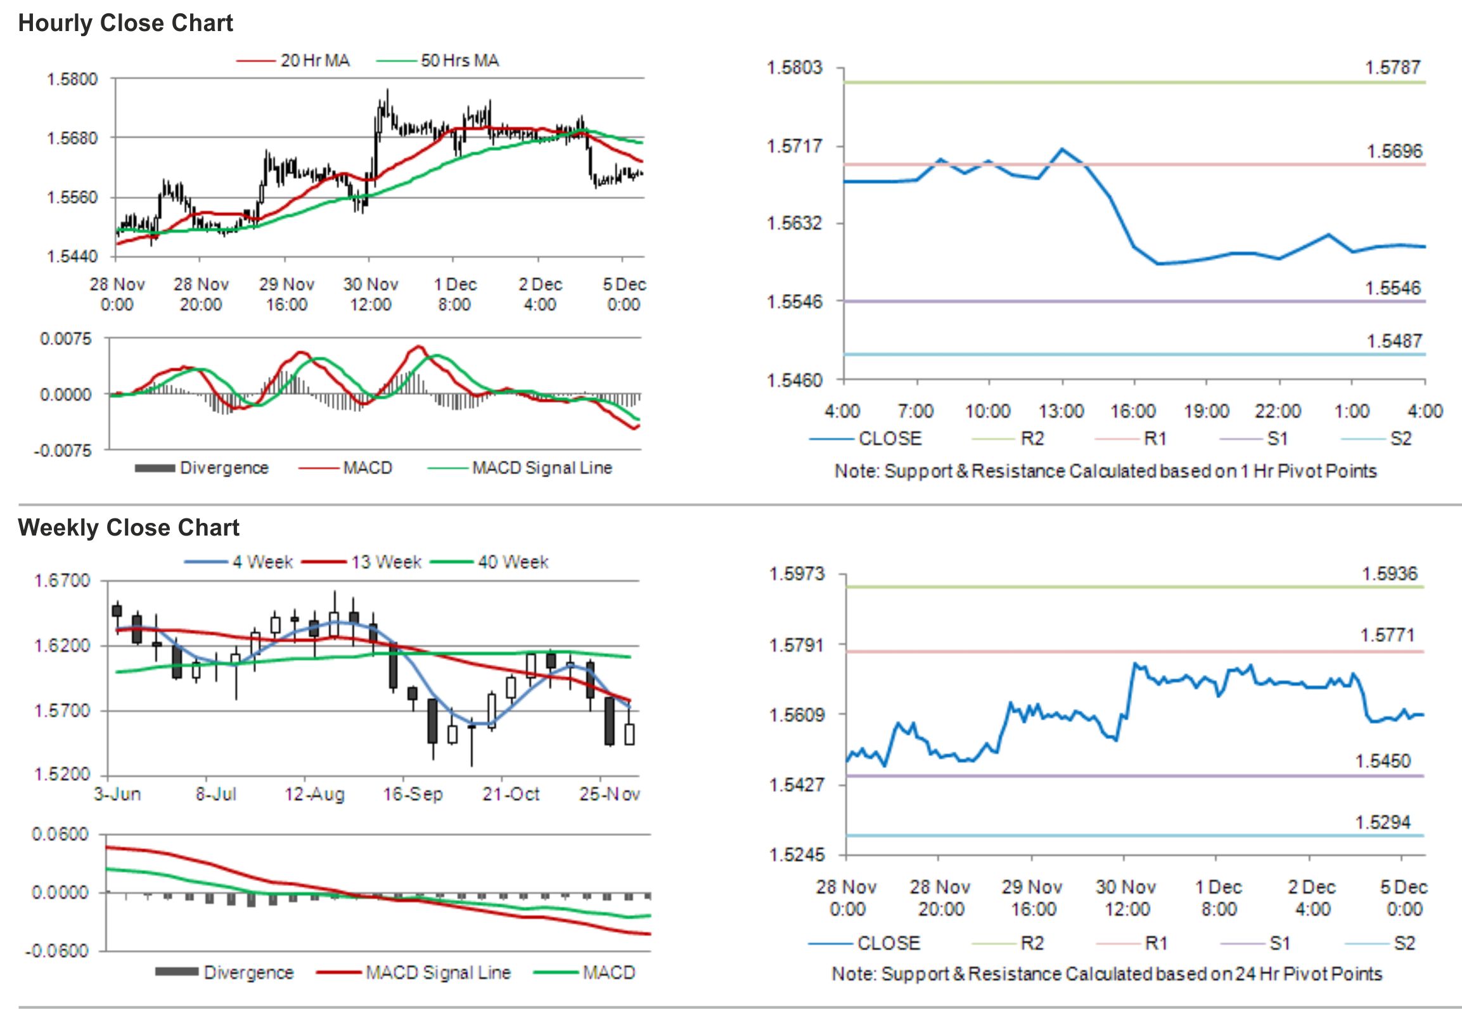Select the "Divergence" legend in weekly MACD chart

(x=224, y=972)
